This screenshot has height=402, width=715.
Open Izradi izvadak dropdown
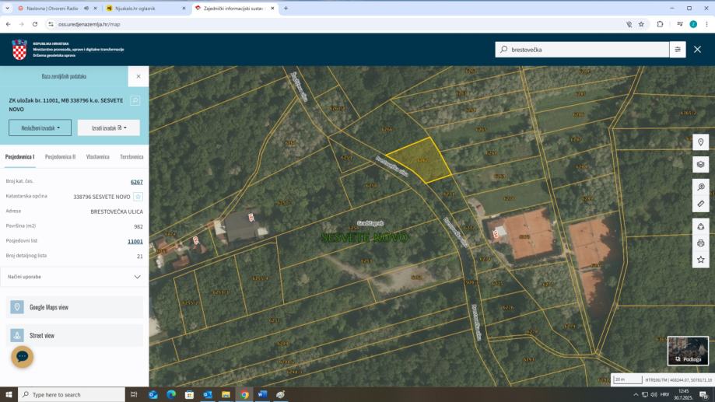point(108,128)
